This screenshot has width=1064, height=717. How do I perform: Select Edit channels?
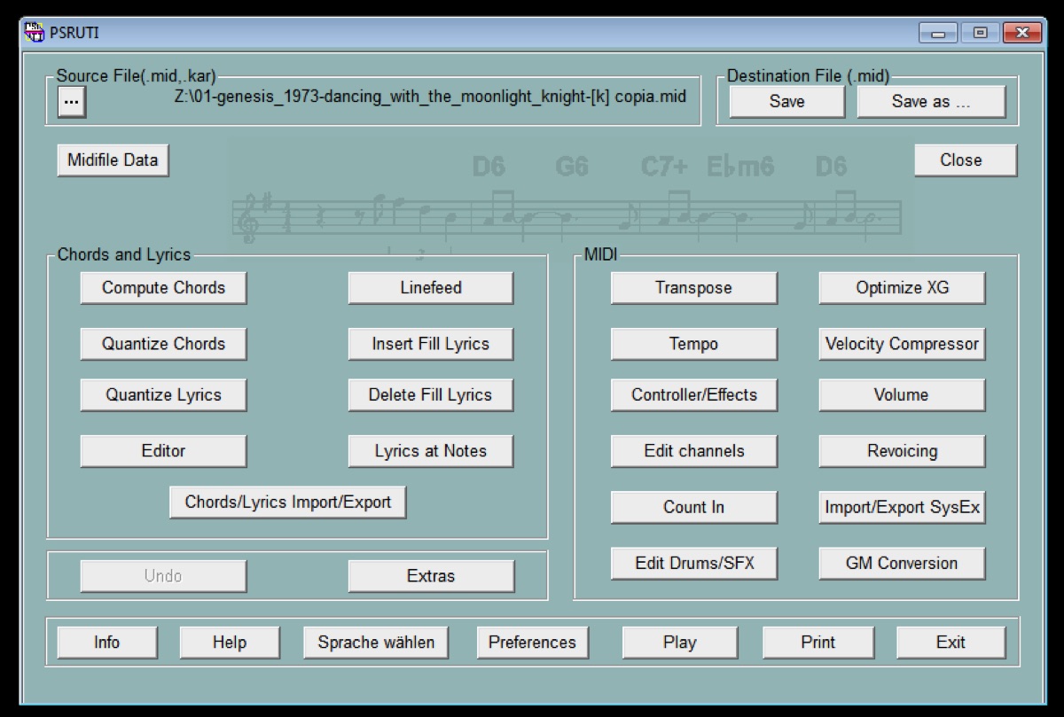pos(693,451)
